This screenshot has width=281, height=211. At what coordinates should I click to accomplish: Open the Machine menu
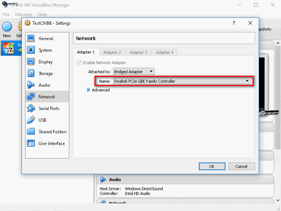point(24,15)
